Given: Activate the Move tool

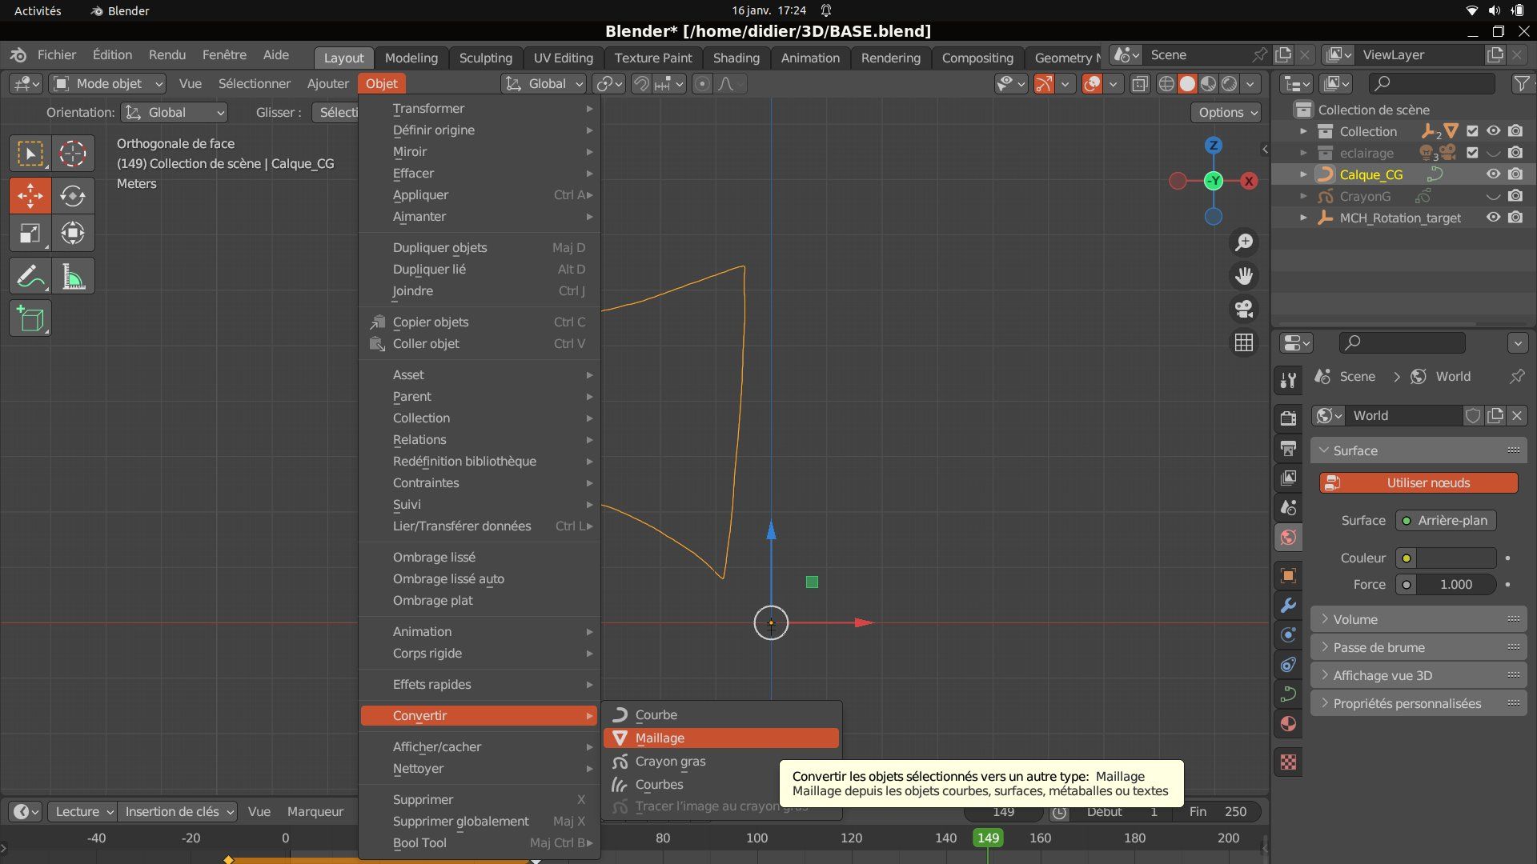Looking at the screenshot, I should (x=30, y=195).
